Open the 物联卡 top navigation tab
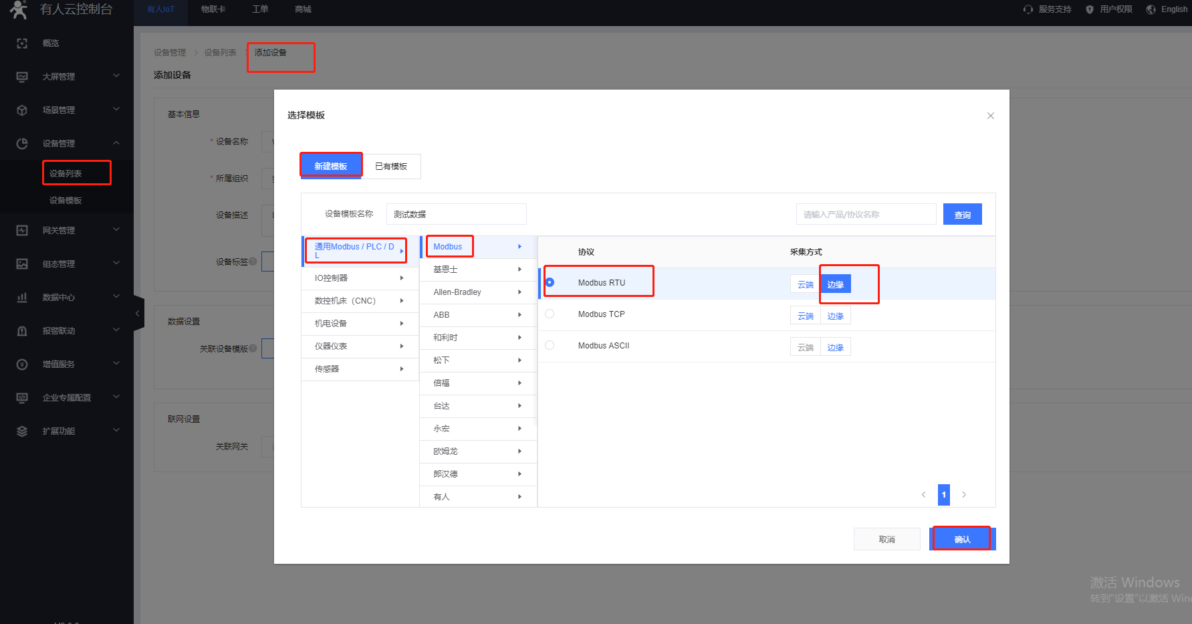1192x624 pixels. pyautogui.click(x=213, y=9)
